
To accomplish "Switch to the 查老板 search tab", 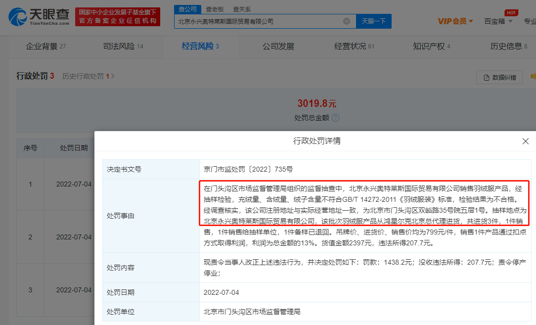I will (215, 9).
